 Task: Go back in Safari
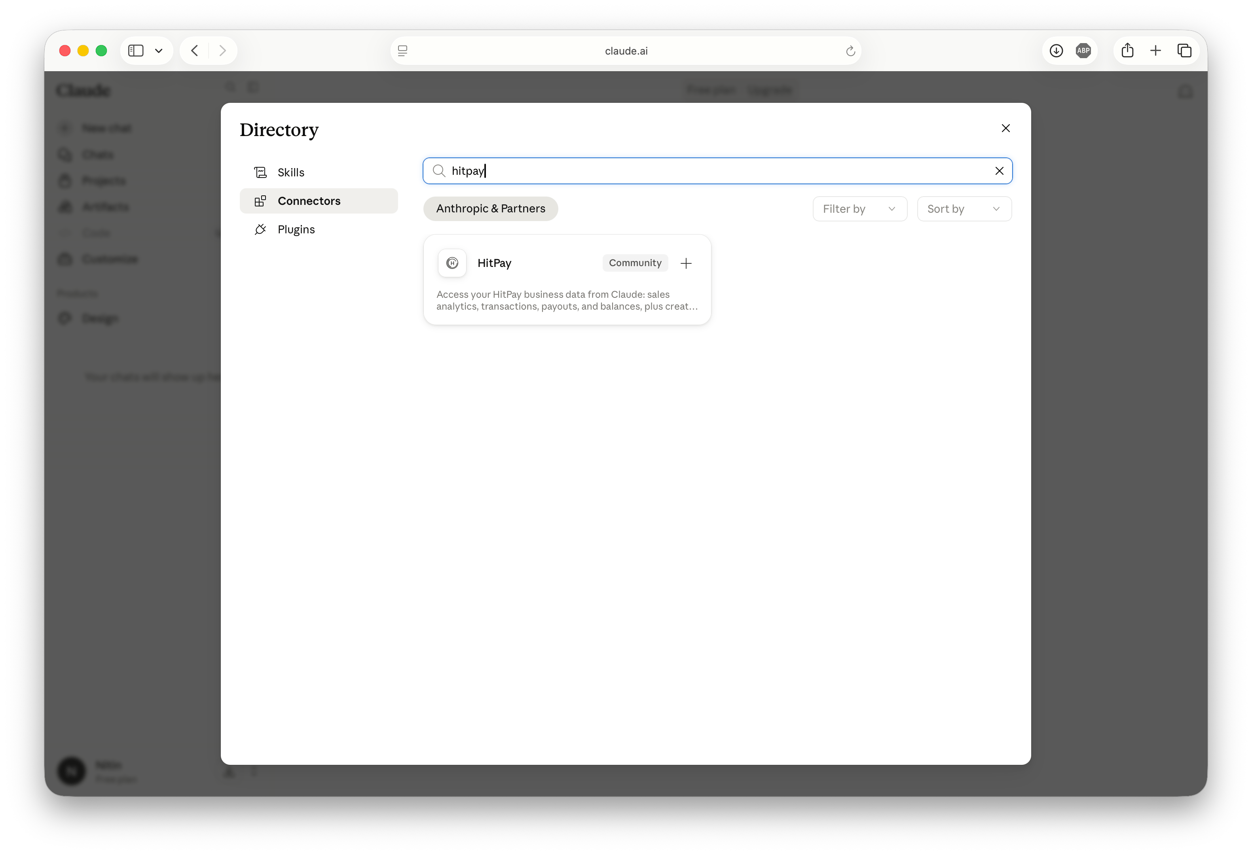(194, 51)
